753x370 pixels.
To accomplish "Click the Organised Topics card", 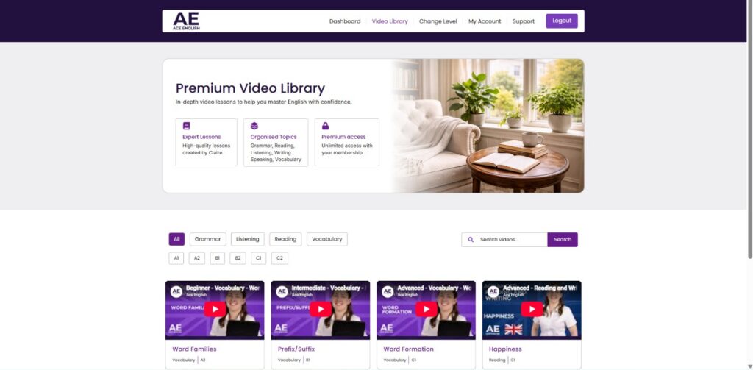I will (276, 142).
